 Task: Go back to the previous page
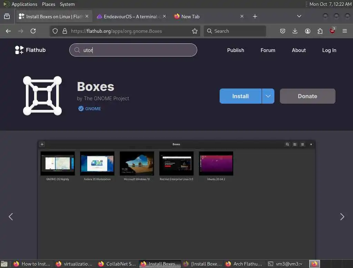tap(8, 31)
